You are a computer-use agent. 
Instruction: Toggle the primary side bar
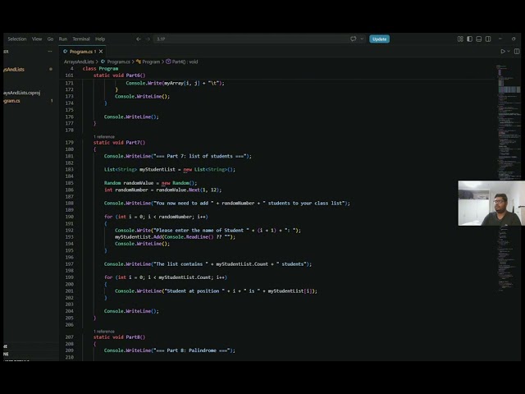(x=469, y=39)
